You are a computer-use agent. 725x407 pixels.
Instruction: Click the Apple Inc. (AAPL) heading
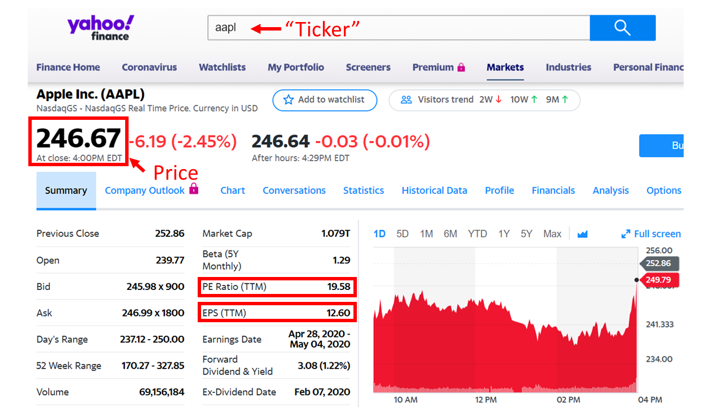[x=91, y=94]
